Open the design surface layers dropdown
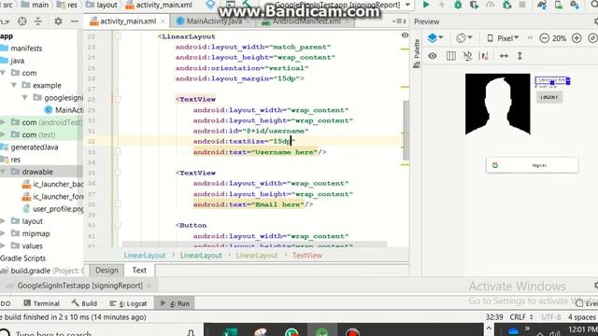Screen dimensions: 598x336 click(x=435, y=38)
